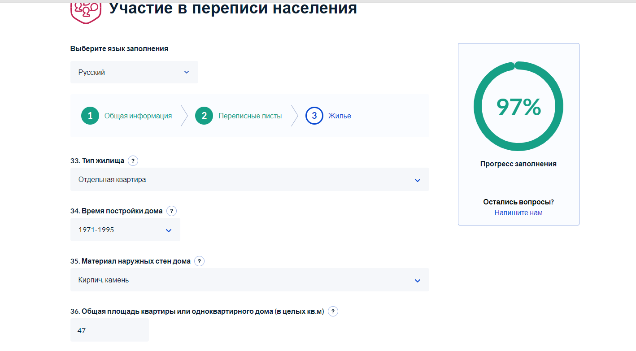Image resolution: width=636 pixels, height=351 pixels.
Task: Click the Остались вопросы? text
Action: tap(518, 202)
